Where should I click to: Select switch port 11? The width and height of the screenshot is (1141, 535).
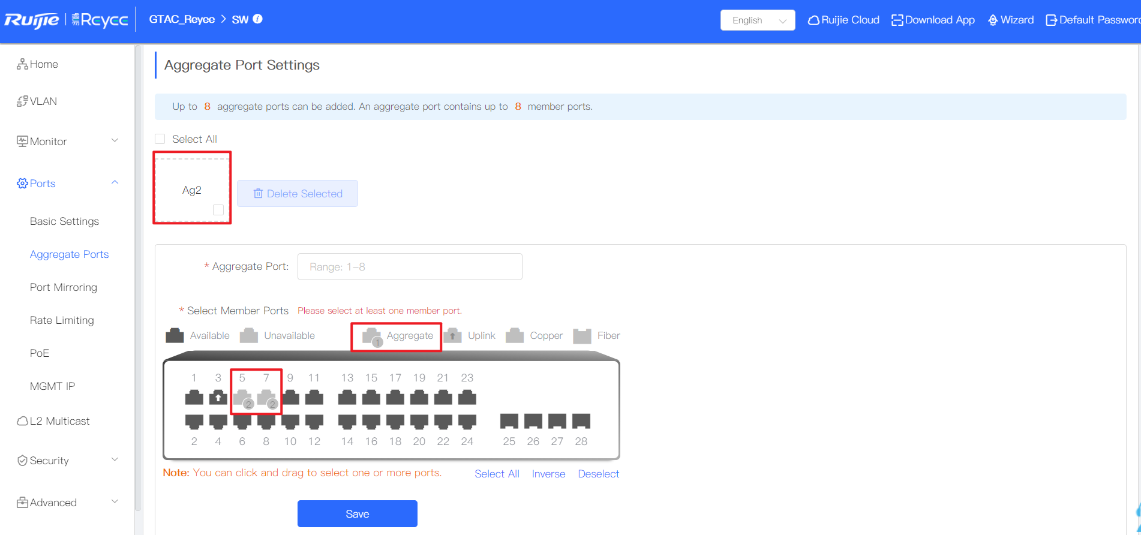tap(314, 397)
